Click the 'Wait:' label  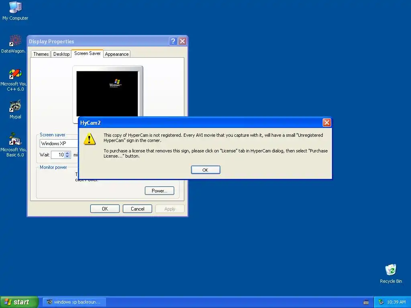45,155
